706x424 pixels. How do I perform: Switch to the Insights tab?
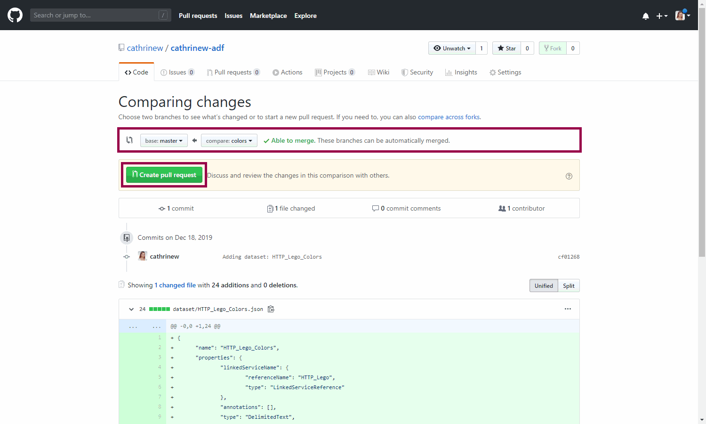[x=461, y=72]
